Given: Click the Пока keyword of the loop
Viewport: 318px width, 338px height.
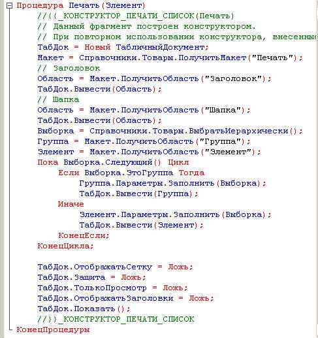Looking at the screenshot, I should [48, 162].
